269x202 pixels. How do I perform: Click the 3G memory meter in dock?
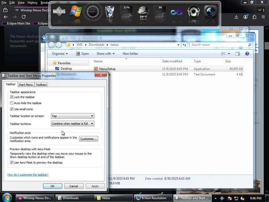160,12
